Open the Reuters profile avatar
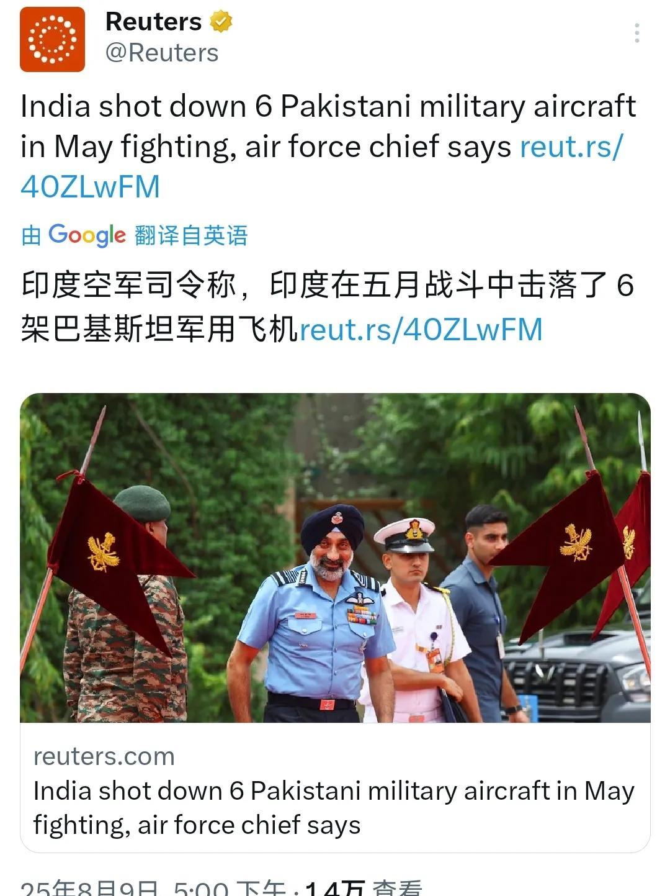The height and width of the screenshot is (896, 670). [x=52, y=39]
